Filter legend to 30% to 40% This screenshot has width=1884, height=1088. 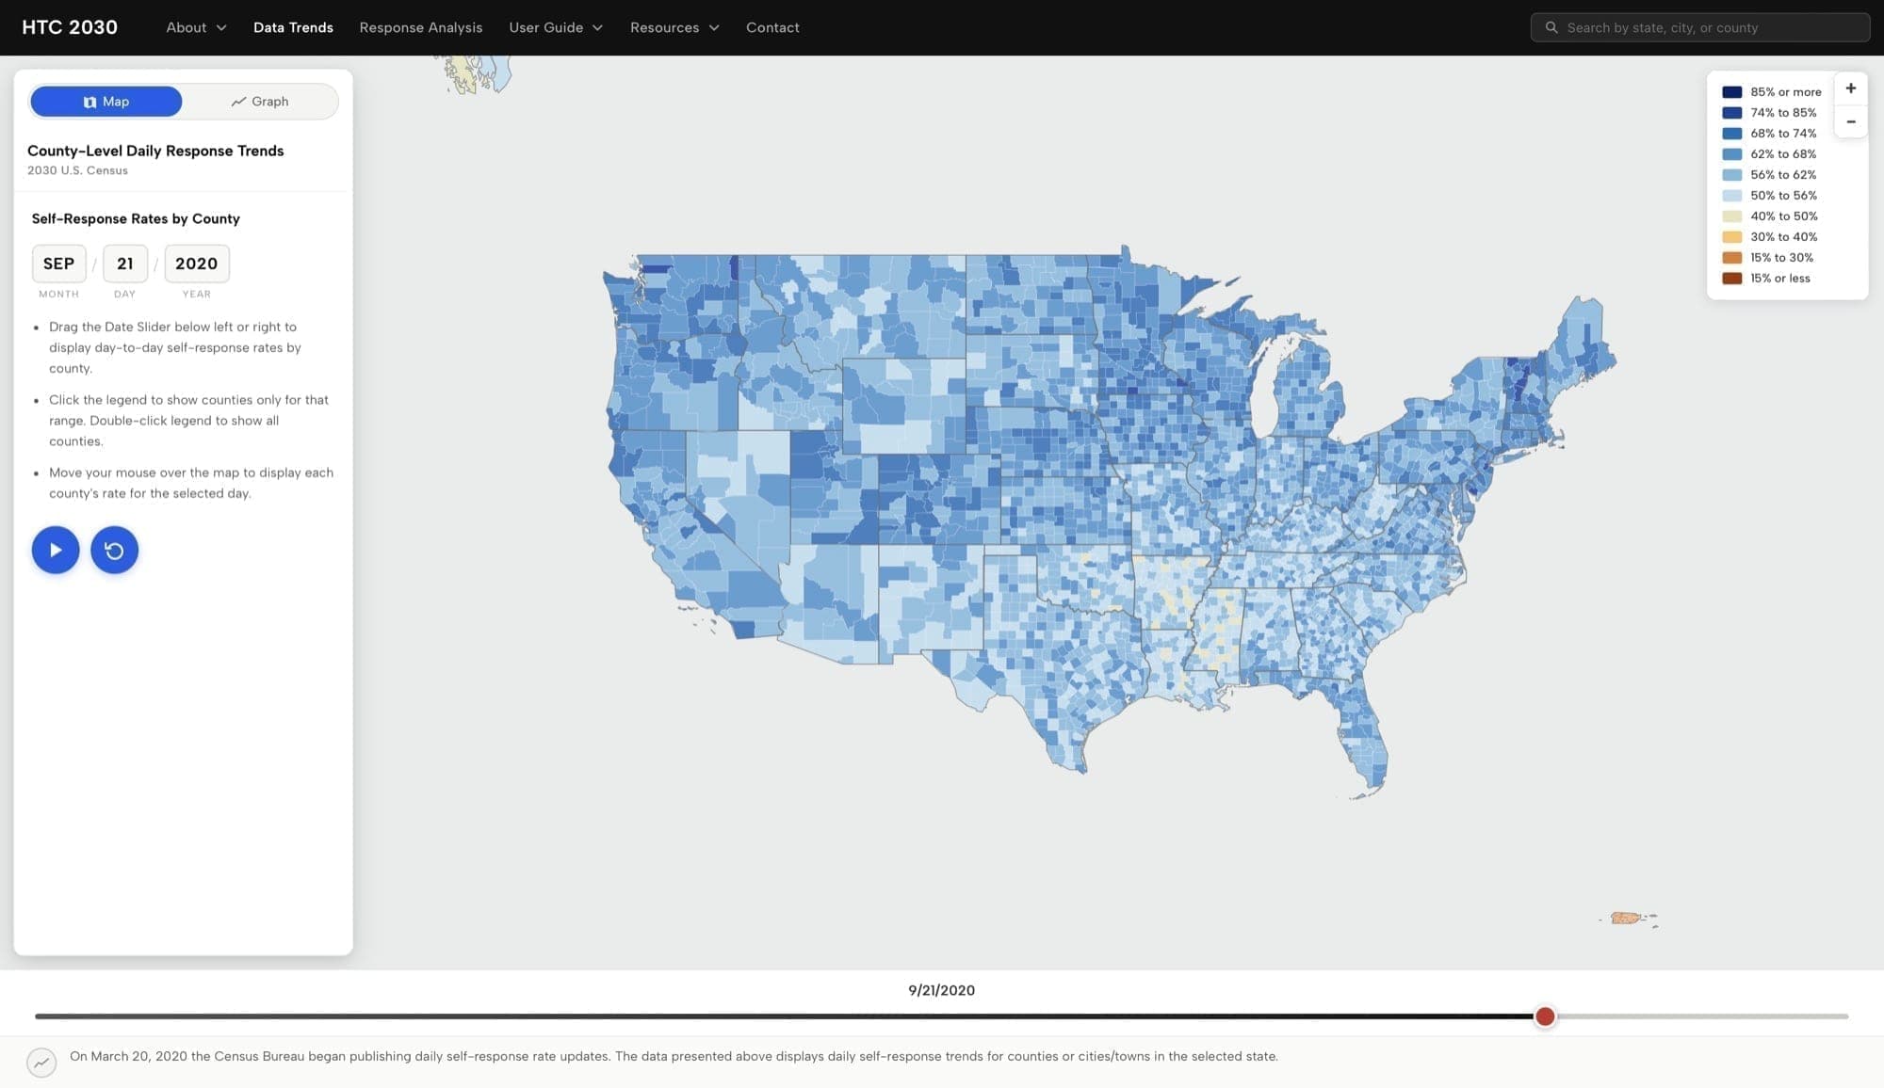[x=1770, y=237]
